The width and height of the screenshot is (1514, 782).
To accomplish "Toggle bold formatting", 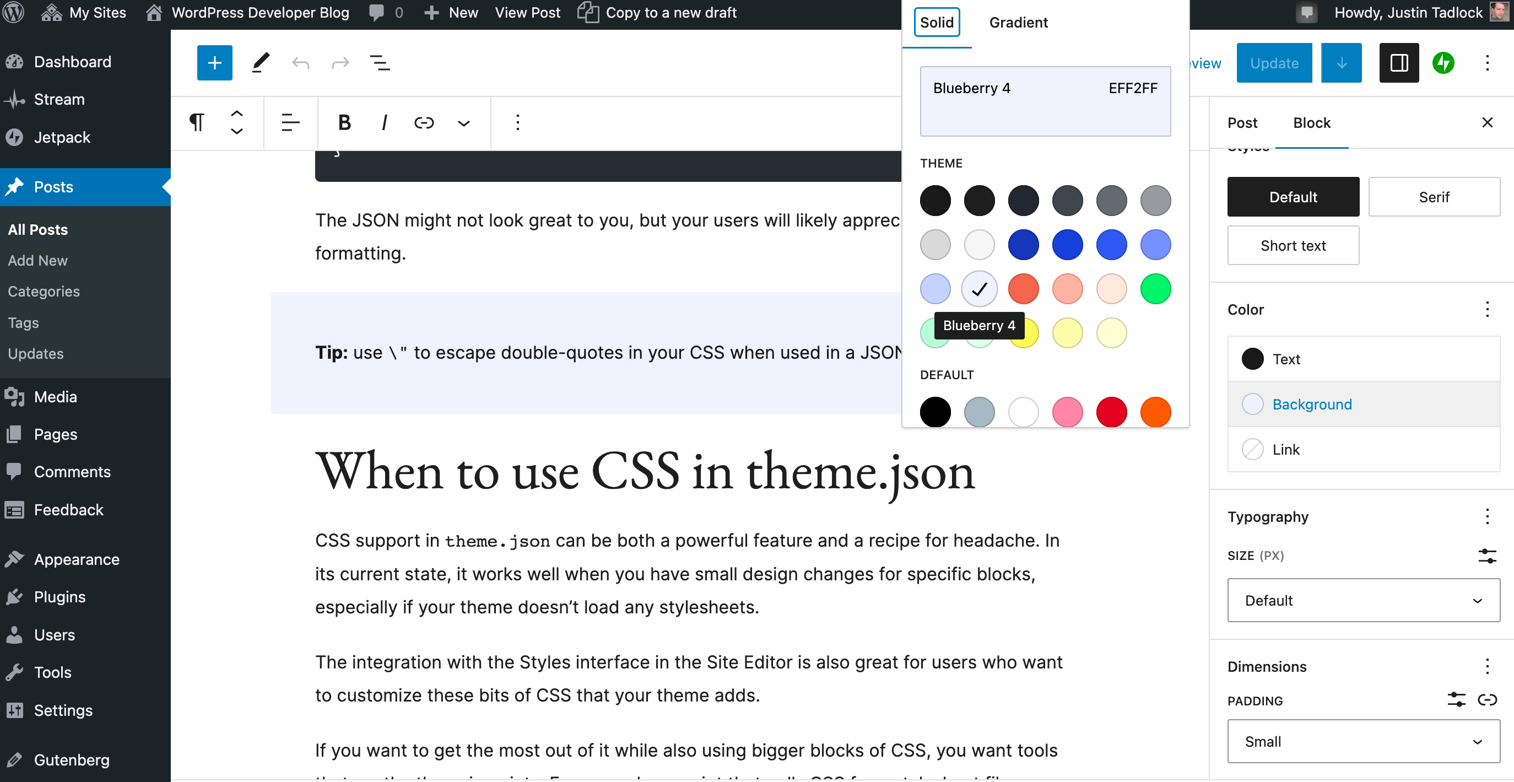I will coord(344,123).
